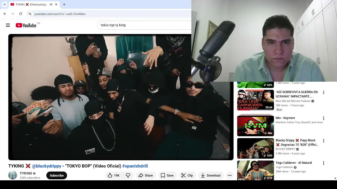This screenshot has width=337, height=189.
Task: Click the main video player
Action: click(x=121, y=97)
